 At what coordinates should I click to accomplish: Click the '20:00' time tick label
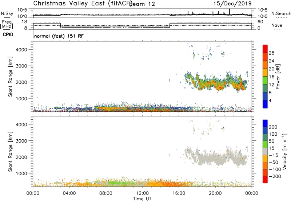point(215,193)
